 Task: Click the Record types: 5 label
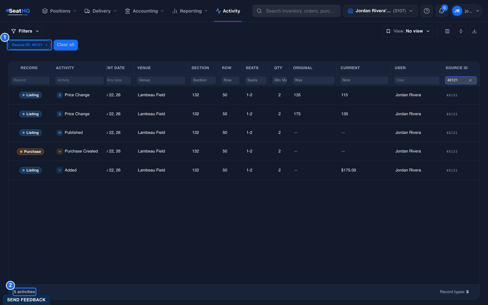(454, 292)
